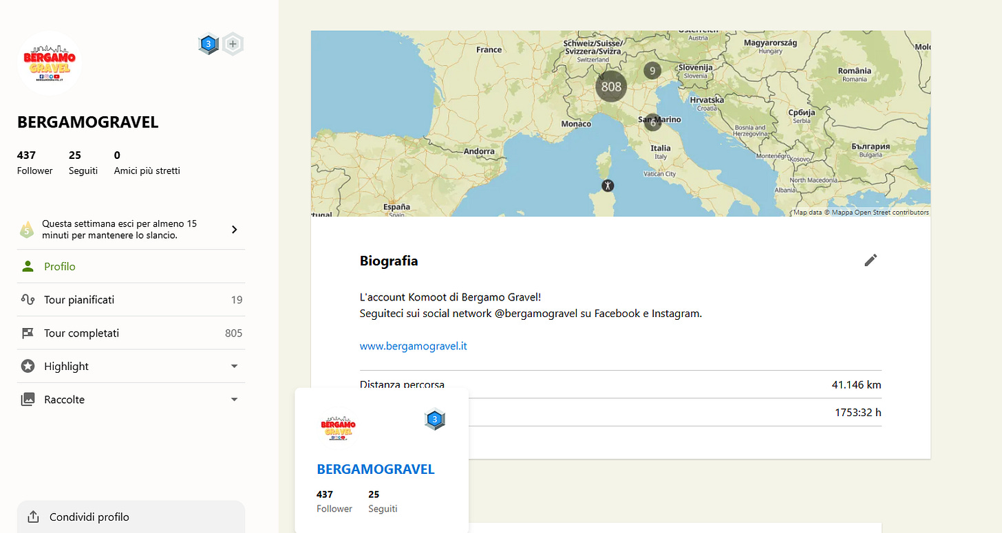Open the 25 Seguiti count in hover card
The width and height of the screenshot is (1002, 533).
coord(383,502)
